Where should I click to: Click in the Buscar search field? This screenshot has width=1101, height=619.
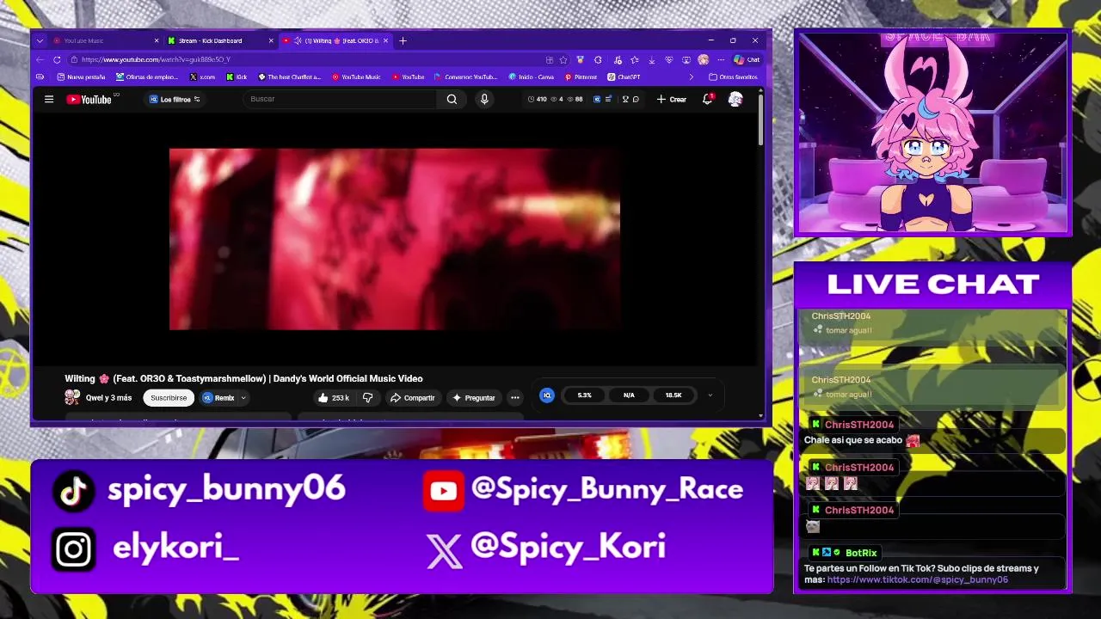click(340, 99)
